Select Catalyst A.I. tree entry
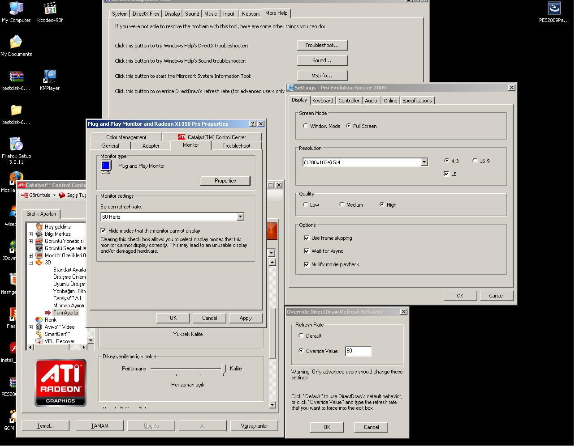Viewport: 575px width, 446px height. pos(68,298)
